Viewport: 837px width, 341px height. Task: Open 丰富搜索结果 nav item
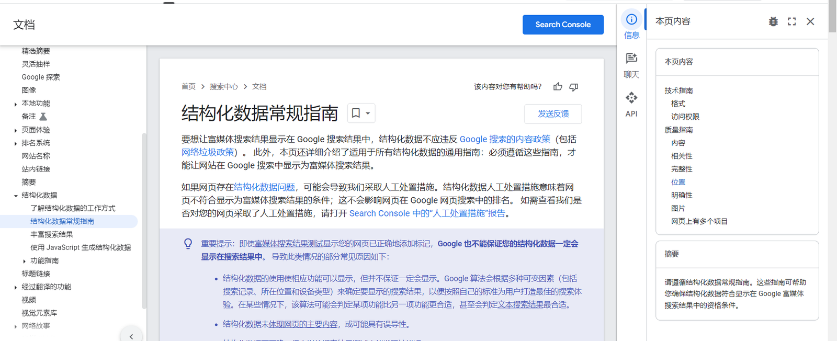(x=52, y=234)
